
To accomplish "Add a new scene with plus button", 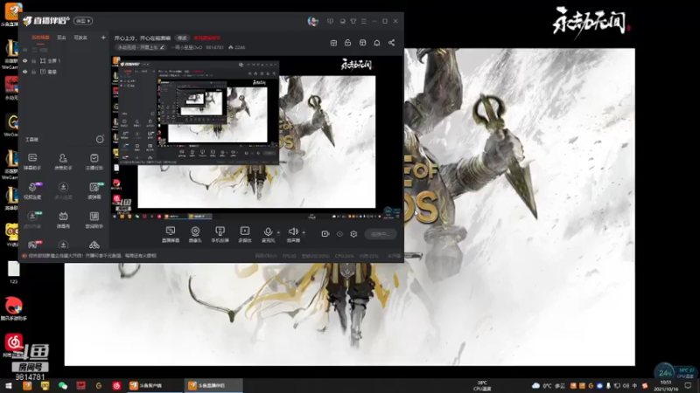I will click(103, 38).
